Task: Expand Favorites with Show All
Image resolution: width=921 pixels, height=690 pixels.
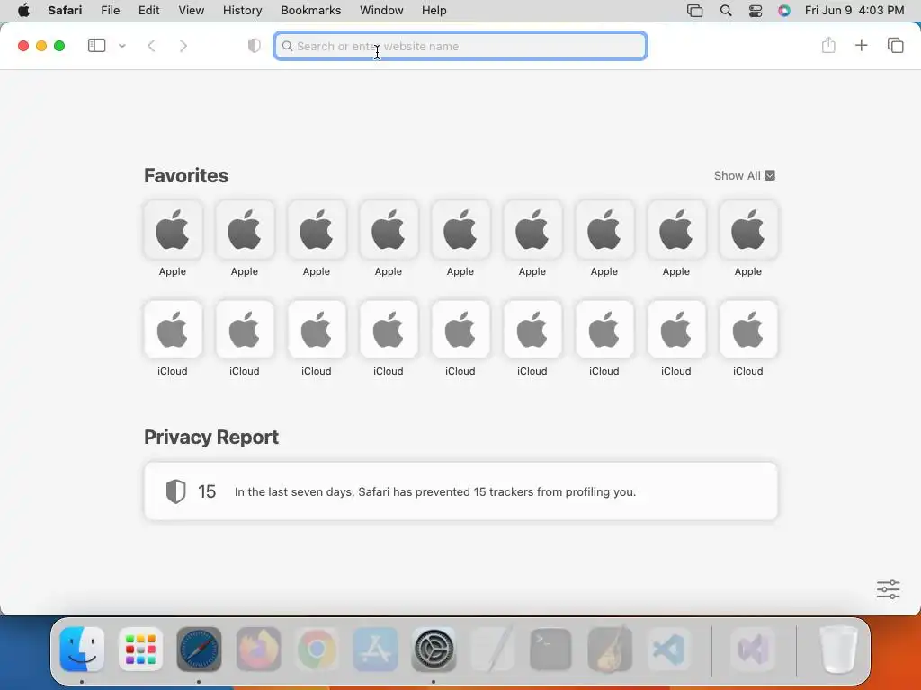Action: [744, 175]
